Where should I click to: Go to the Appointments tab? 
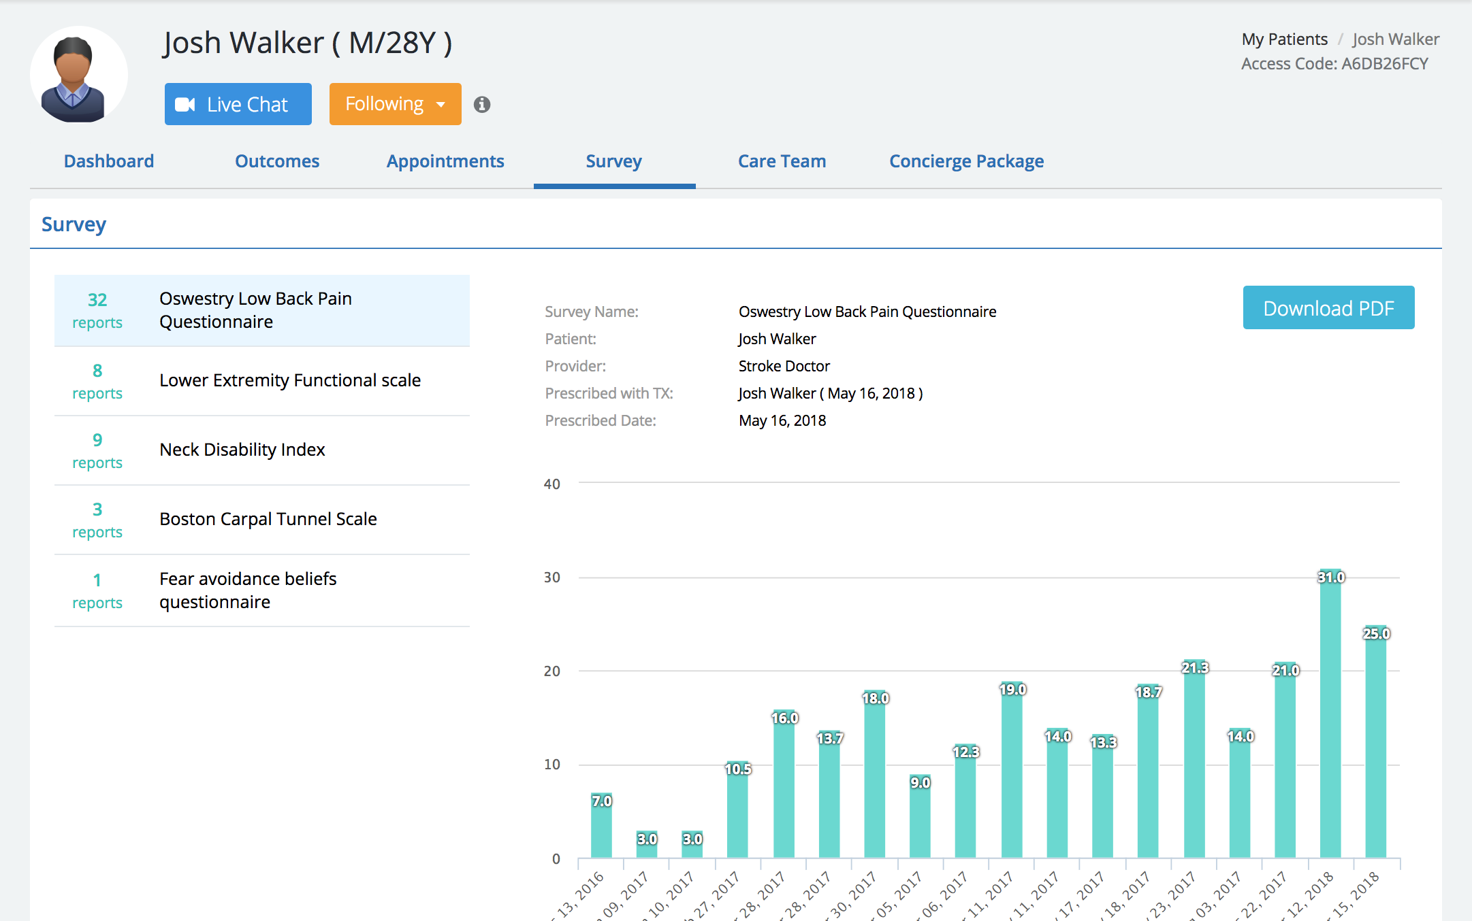(445, 161)
